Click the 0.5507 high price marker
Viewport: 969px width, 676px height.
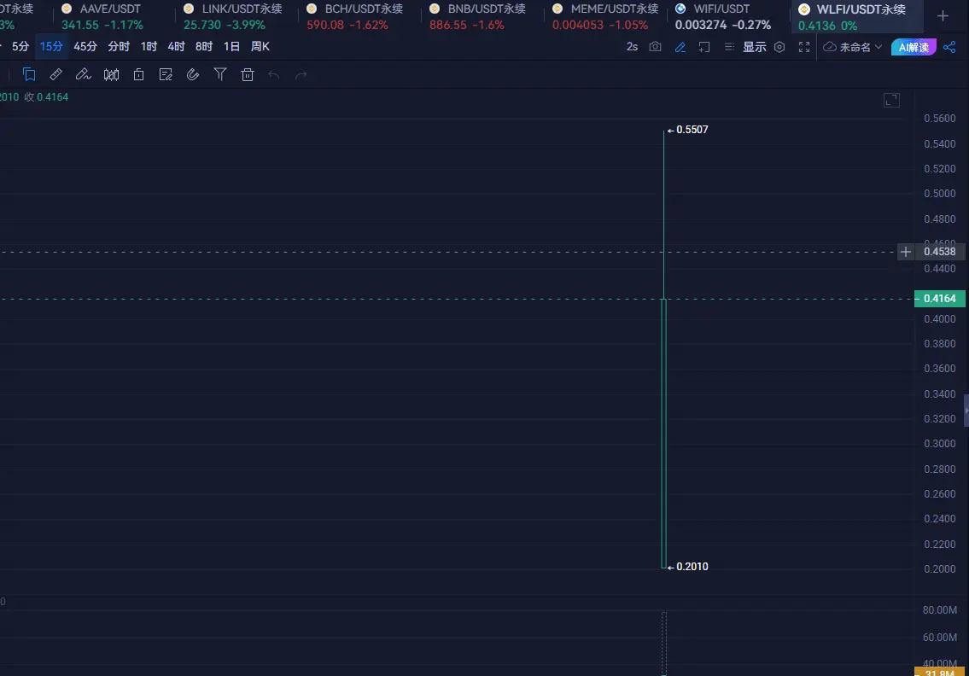tap(688, 130)
